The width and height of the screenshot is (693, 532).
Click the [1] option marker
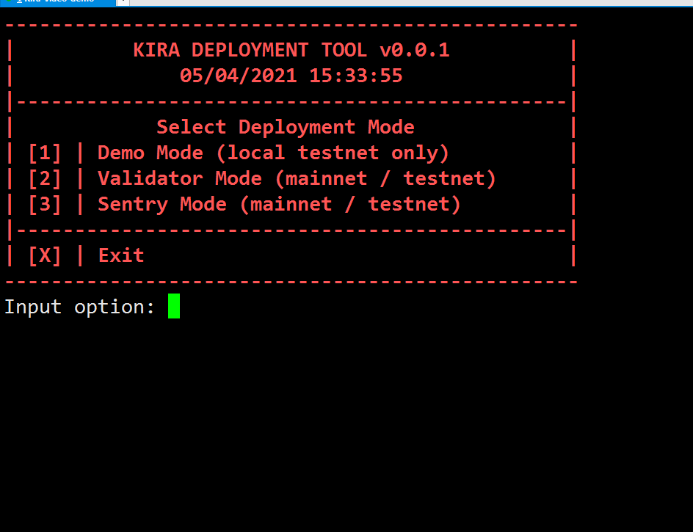(x=45, y=153)
